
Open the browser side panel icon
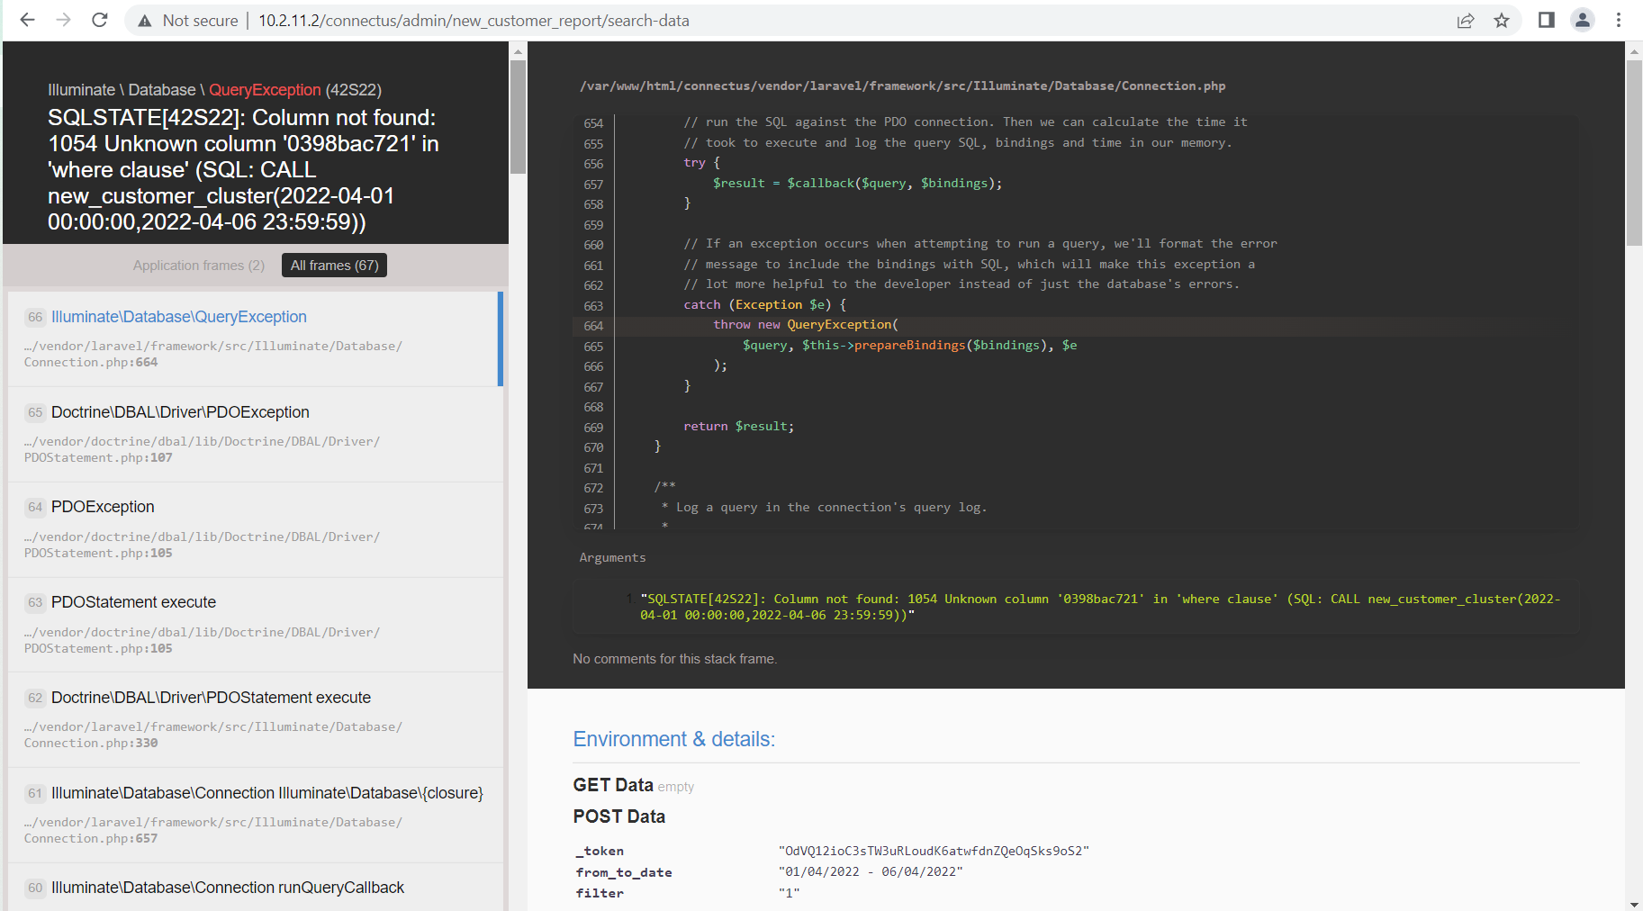[1547, 20]
